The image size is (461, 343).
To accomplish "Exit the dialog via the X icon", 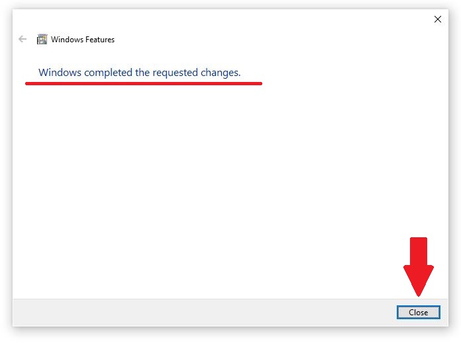I will (x=437, y=19).
